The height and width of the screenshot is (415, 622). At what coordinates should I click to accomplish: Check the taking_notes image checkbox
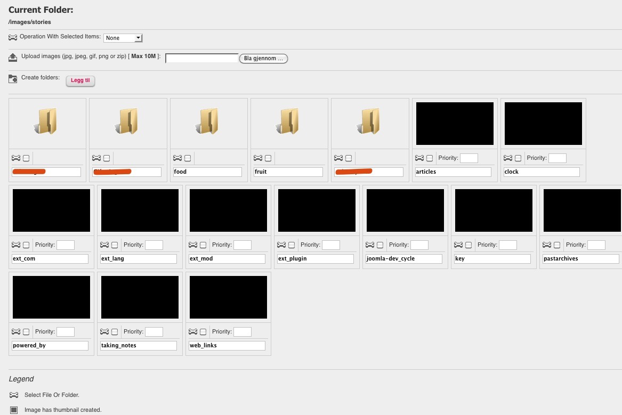point(115,332)
